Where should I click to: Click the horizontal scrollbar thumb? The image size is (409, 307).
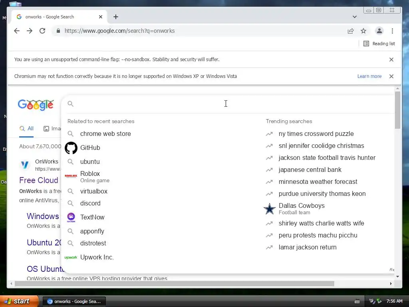[174, 283]
